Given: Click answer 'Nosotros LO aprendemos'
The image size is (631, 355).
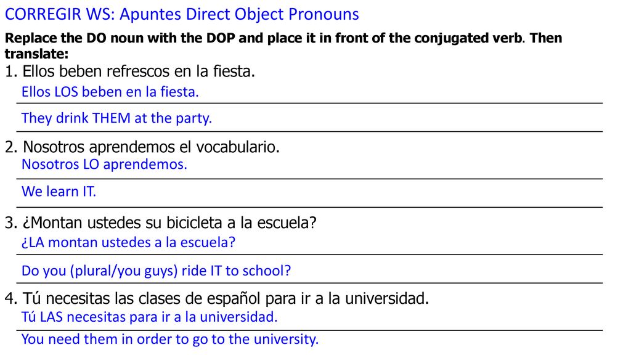Looking at the screenshot, I should click(x=104, y=164).
